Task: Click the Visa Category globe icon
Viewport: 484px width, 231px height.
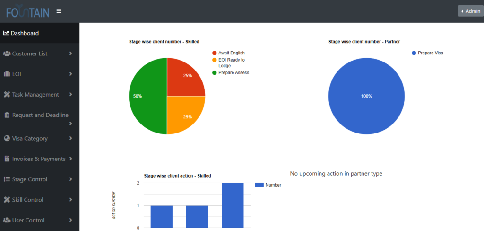Action: click(7, 138)
